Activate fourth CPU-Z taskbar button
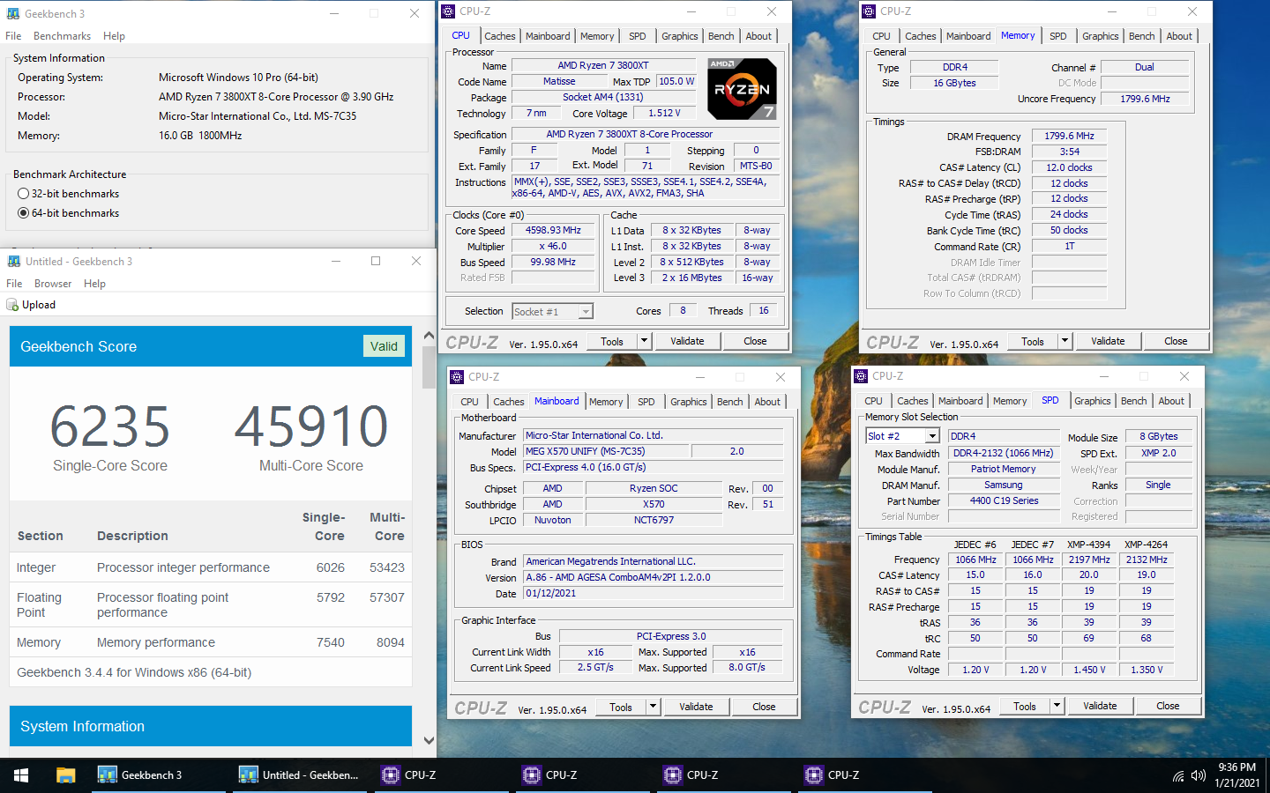The height and width of the screenshot is (793, 1270). [864, 775]
